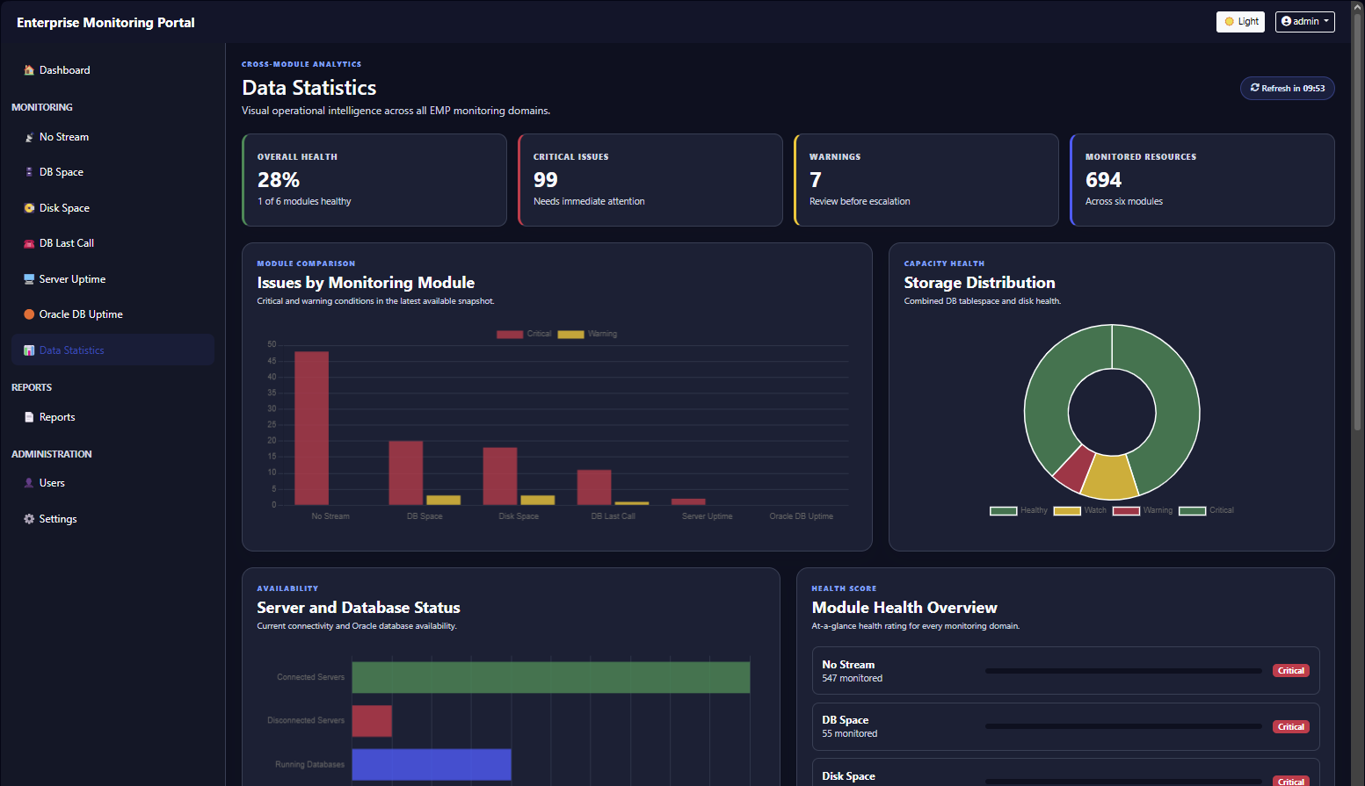The height and width of the screenshot is (786, 1365).
Task: Open the Oracle DB Uptime orange circle icon
Action: click(29, 314)
